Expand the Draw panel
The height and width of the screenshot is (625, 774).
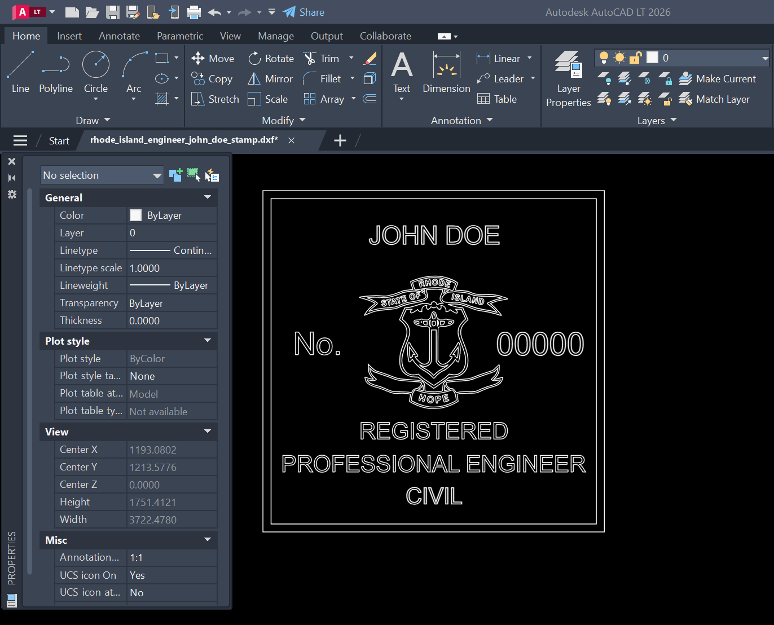(93, 120)
